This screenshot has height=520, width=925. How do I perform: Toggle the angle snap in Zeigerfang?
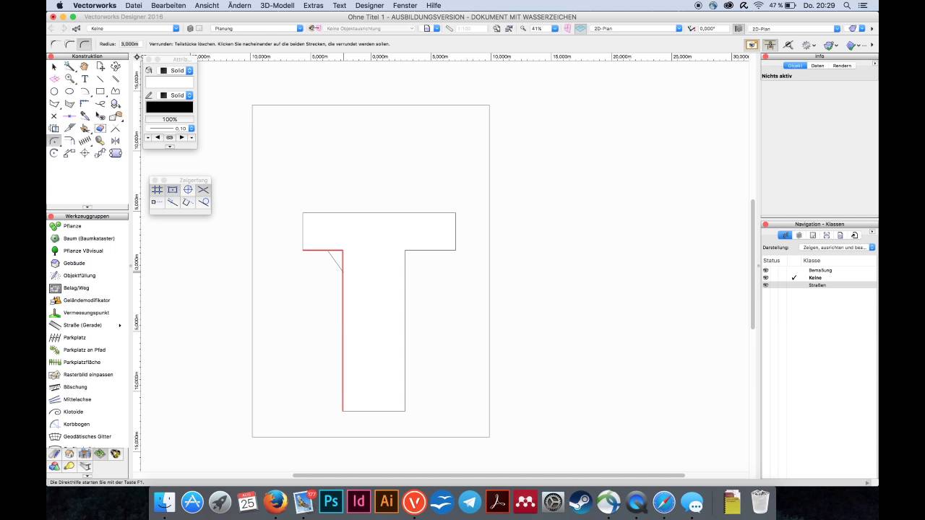tap(188, 189)
